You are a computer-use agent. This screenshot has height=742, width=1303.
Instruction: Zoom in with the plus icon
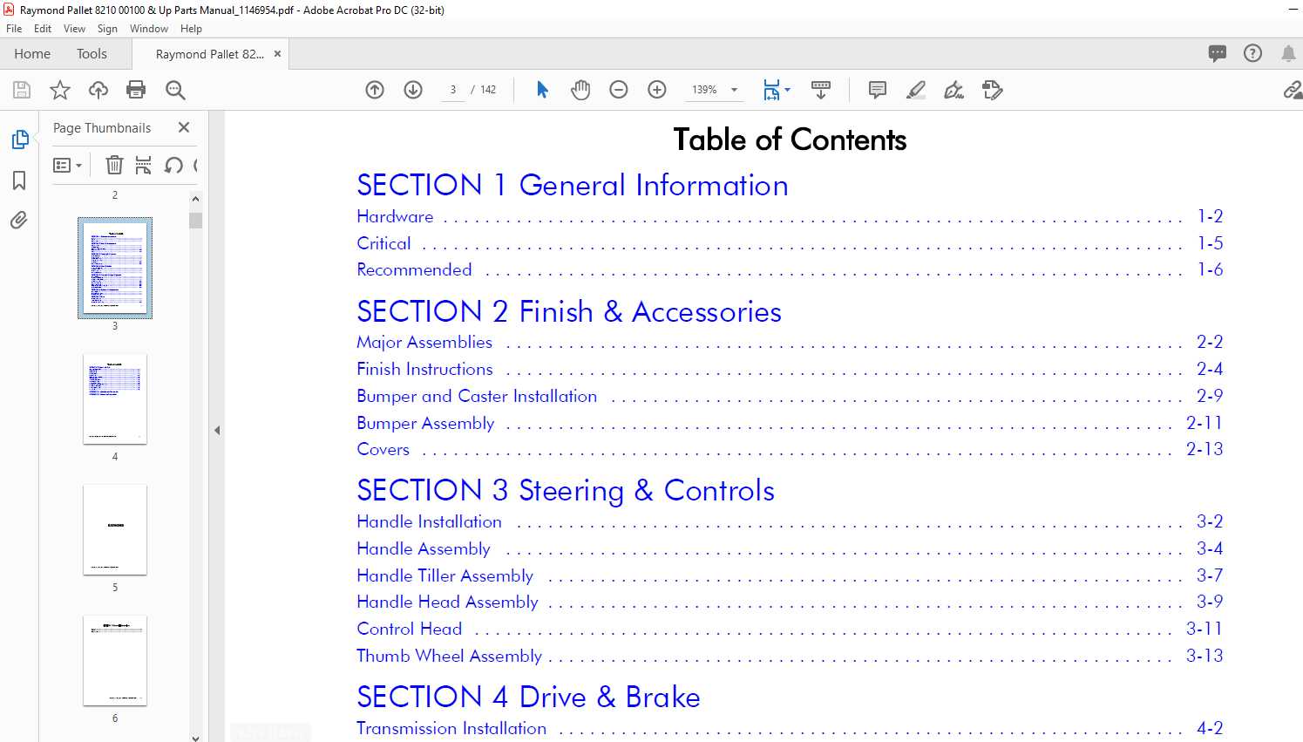click(x=657, y=90)
